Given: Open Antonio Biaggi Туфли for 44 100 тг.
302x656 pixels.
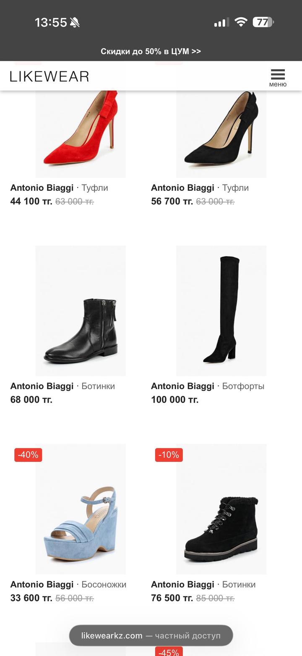Looking at the screenshot, I should click(59, 188).
